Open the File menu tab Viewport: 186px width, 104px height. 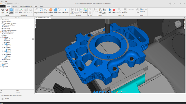pyautogui.click(x=3, y=6)
